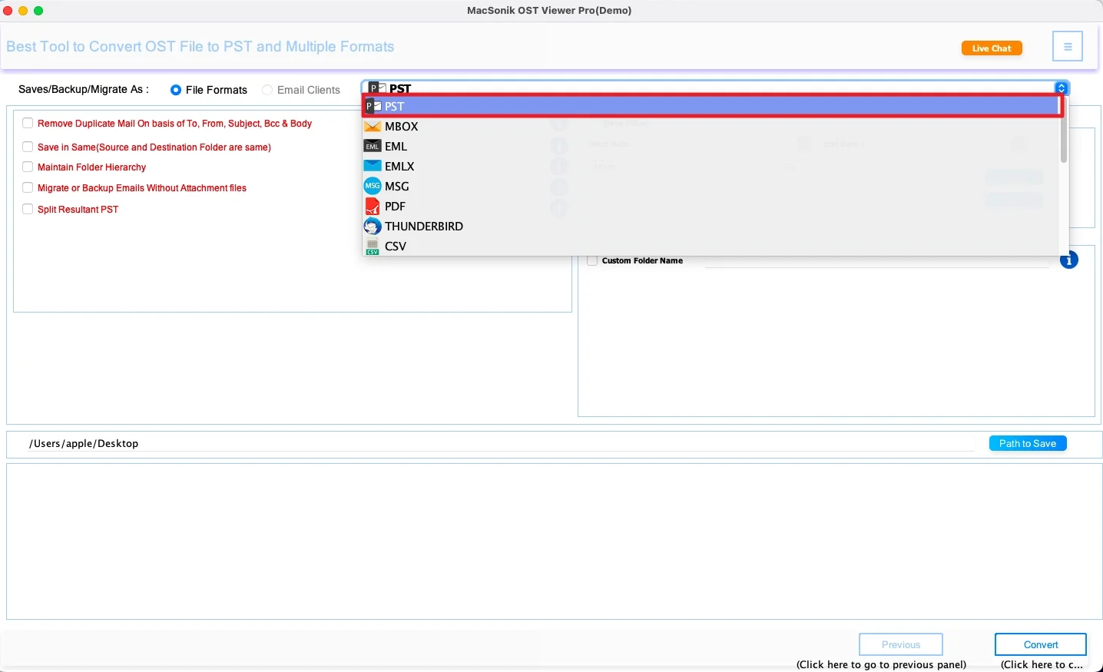Pick CSV in the format list
1103x672 pixels.
[x=710, y=246]
